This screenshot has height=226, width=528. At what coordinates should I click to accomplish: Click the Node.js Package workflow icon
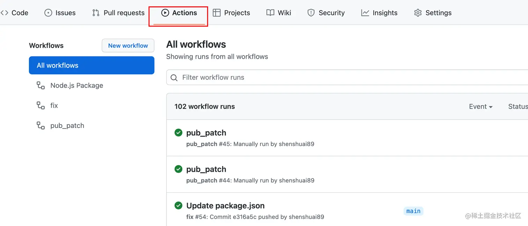(x=41, y=85)
